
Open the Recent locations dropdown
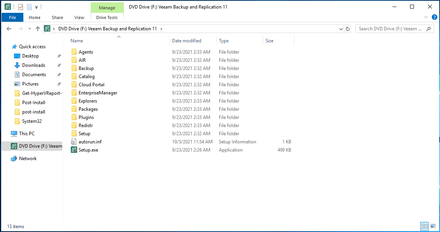pyautogui.click(x=30, y=29)
